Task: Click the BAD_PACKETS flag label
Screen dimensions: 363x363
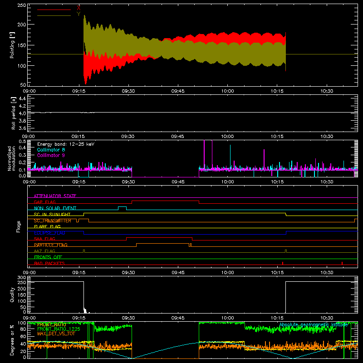Action: (49, 263)
